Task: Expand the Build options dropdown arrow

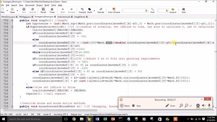Action: pos(94,11)
